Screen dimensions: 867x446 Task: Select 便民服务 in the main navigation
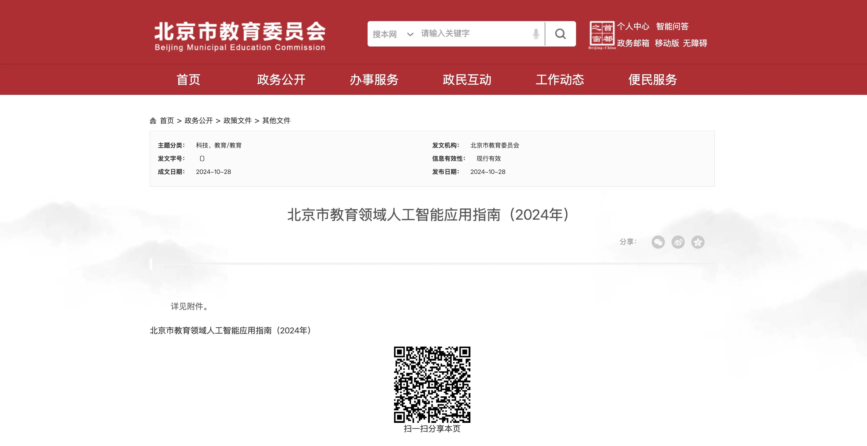pos(653,80)
